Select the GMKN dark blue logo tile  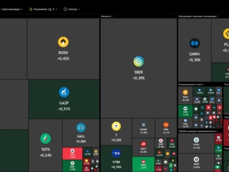195,50
